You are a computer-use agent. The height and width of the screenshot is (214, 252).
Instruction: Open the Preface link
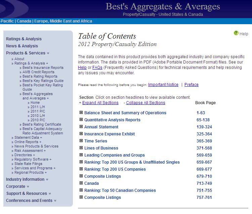coord(192,85)
